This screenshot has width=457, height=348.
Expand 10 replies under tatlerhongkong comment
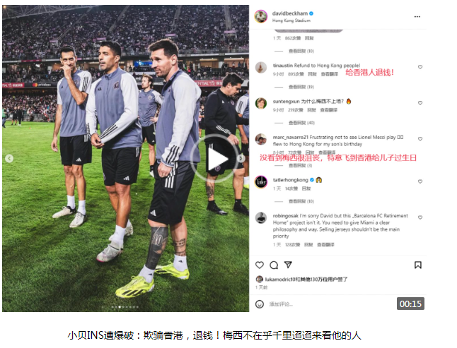[x=301, y=201]
